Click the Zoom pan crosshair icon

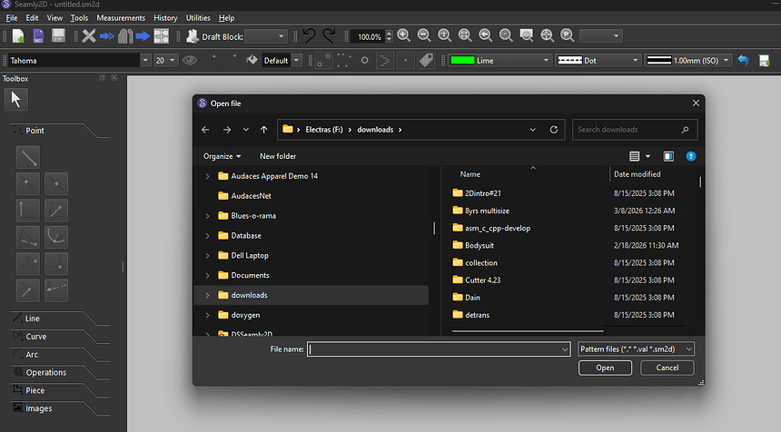[x=547, y=35]
